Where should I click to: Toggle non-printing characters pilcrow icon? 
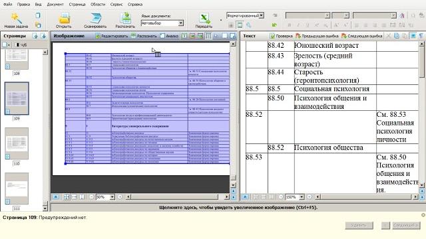click(x=421, y=36)
